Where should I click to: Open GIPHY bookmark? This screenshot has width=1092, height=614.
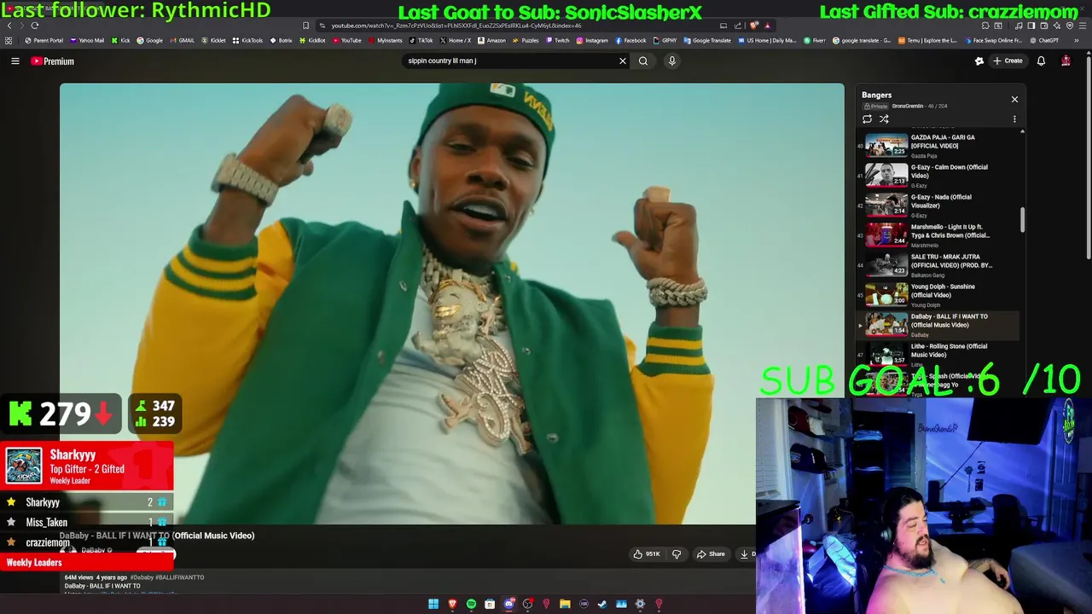click(665, 40)
